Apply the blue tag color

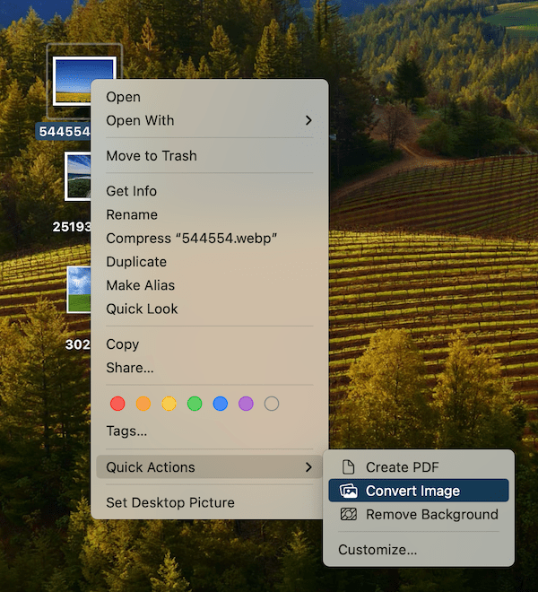pyautogui.click(x=220, y=404)
